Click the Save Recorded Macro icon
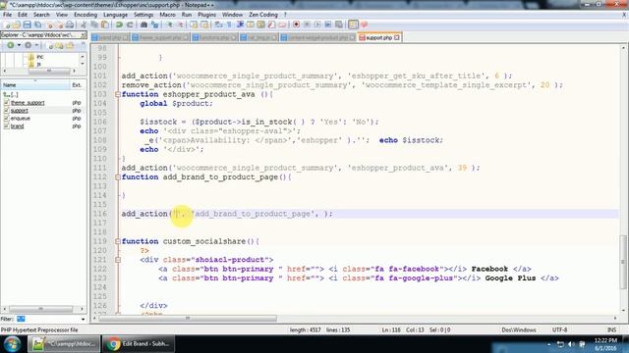The height and width of the screenshot is (353, 629). click(338, 25)
